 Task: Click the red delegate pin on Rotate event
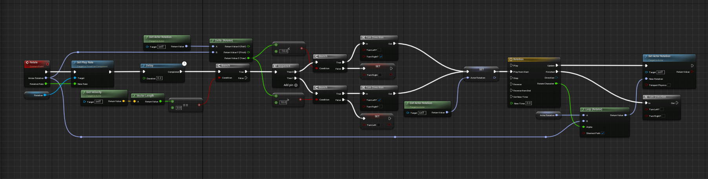click(x=47, y=64)
